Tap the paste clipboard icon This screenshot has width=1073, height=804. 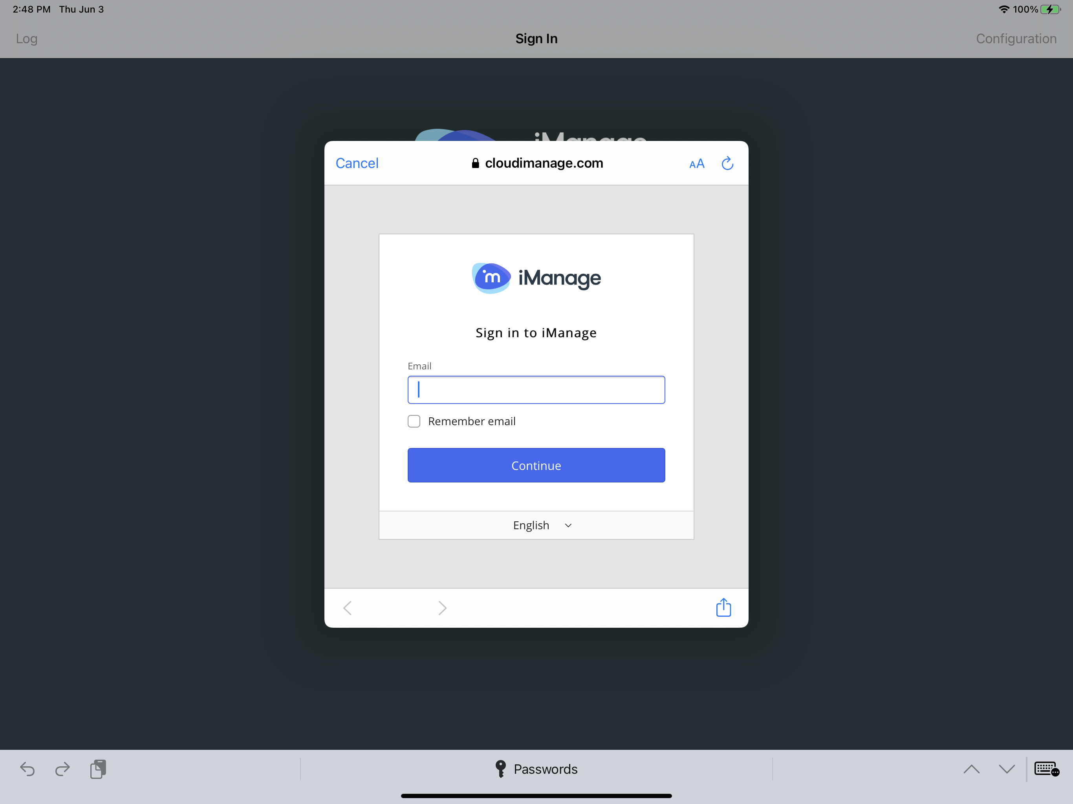98,769
